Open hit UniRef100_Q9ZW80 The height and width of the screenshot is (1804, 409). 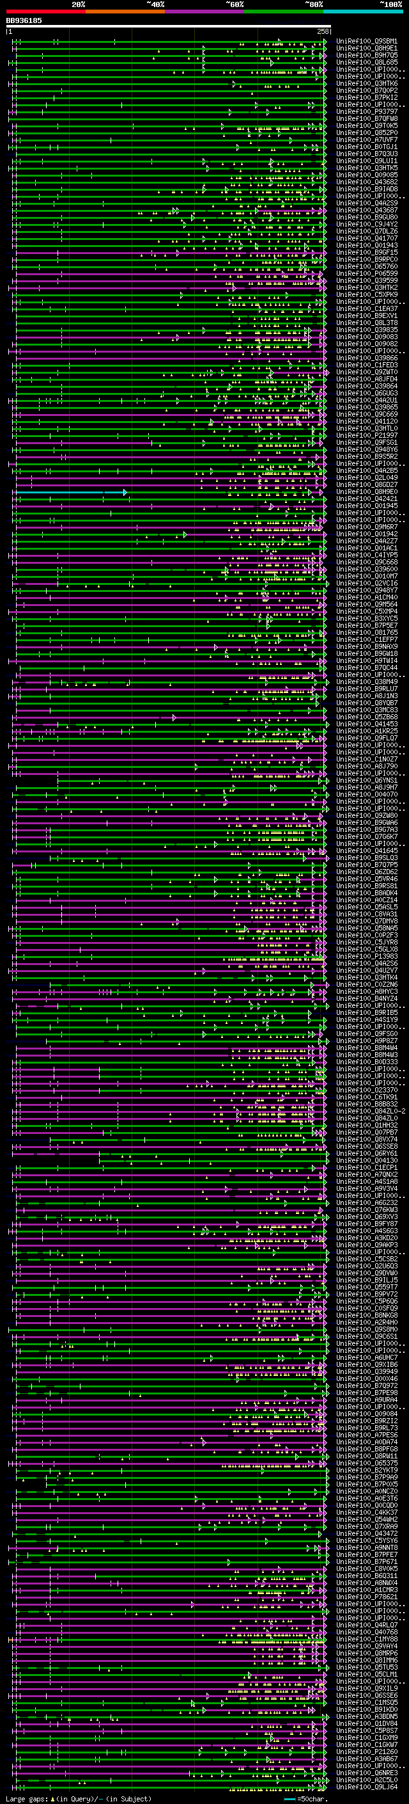click(x=366, y=816)
